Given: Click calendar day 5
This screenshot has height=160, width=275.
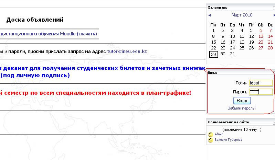Looking at the screenshot, I should click(x=251, y=31).
